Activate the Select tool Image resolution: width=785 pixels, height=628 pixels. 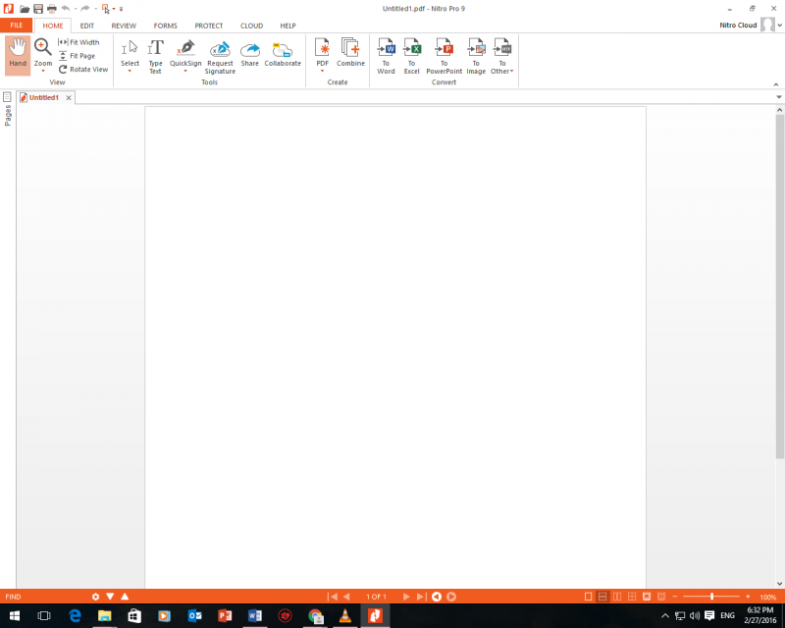(130, 53)
